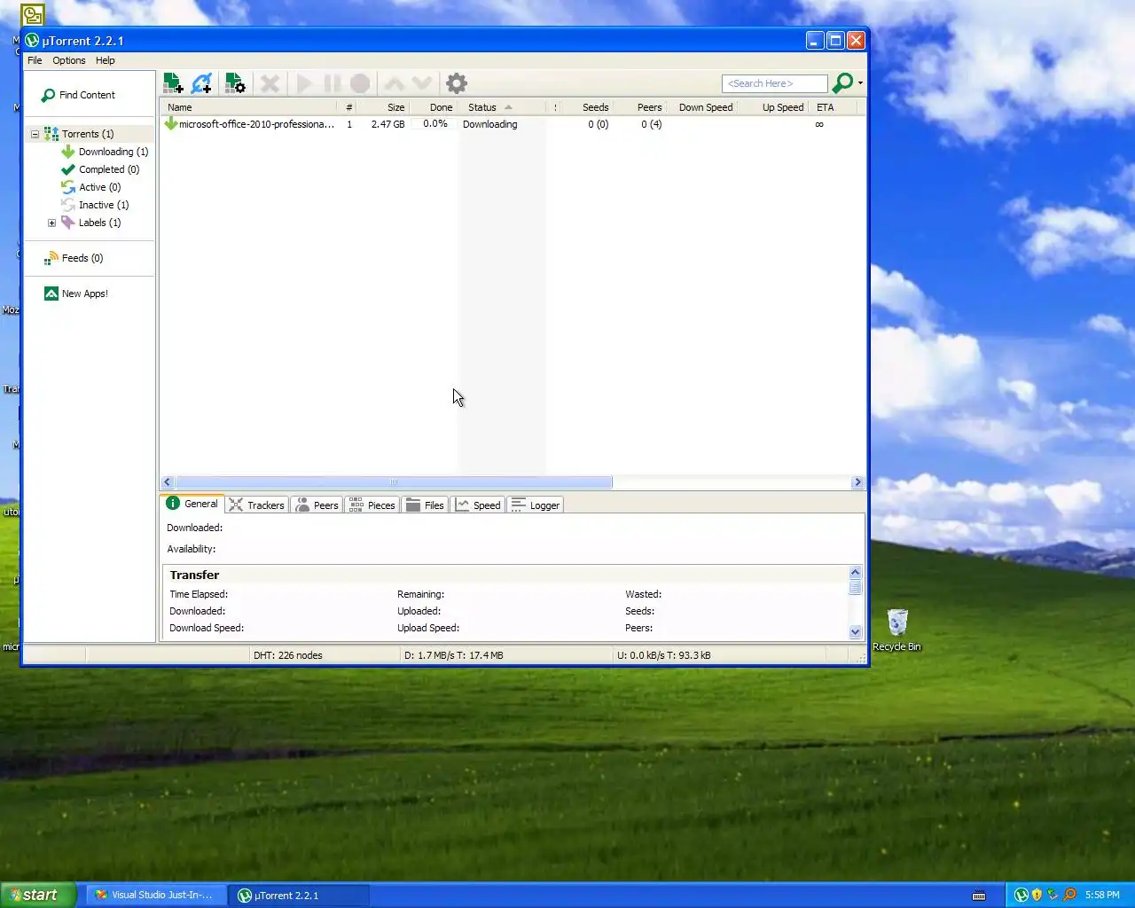Open Preferences via the gear icon
This screenshot has width=1135, height=908.
[457, 83]
